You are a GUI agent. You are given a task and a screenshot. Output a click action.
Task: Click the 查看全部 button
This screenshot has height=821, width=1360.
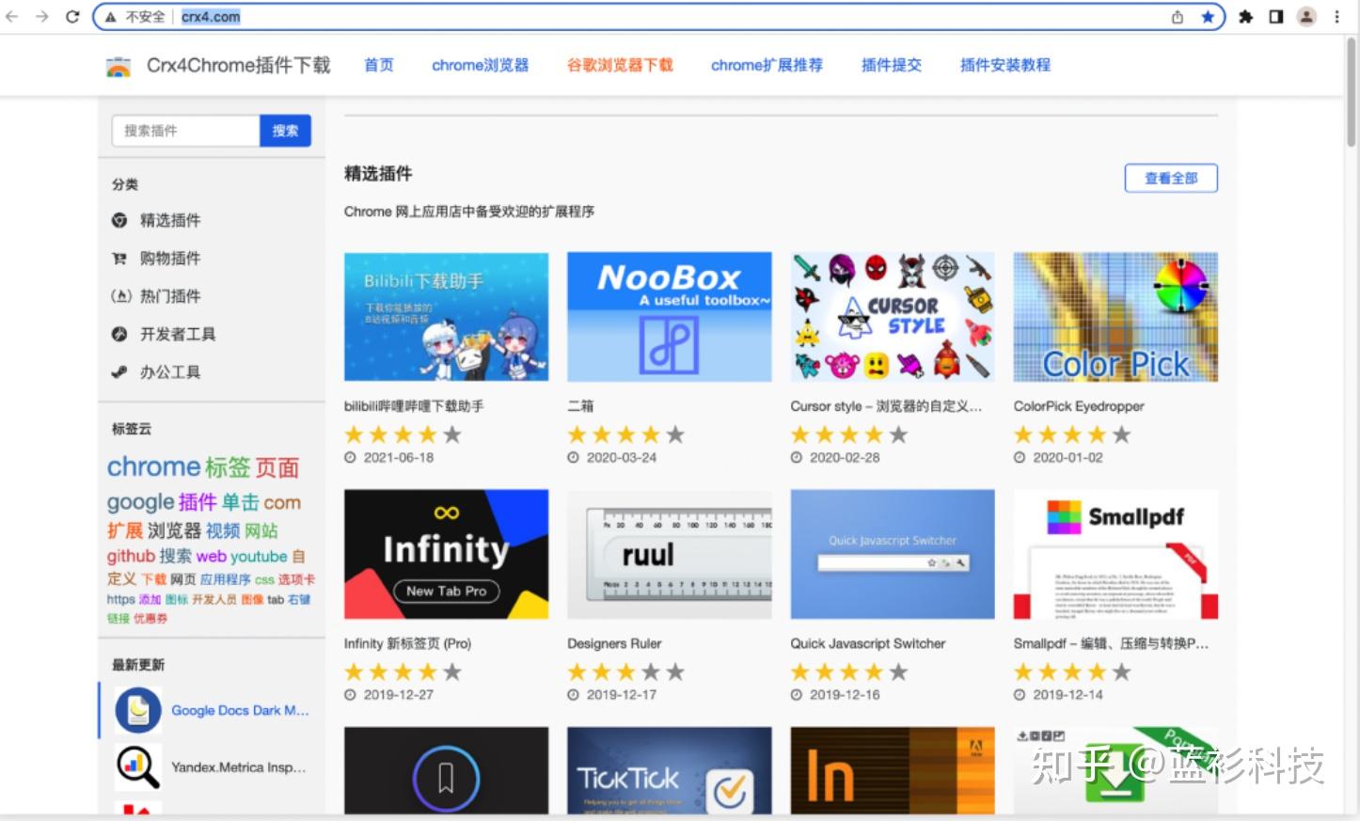point(1171,178)
